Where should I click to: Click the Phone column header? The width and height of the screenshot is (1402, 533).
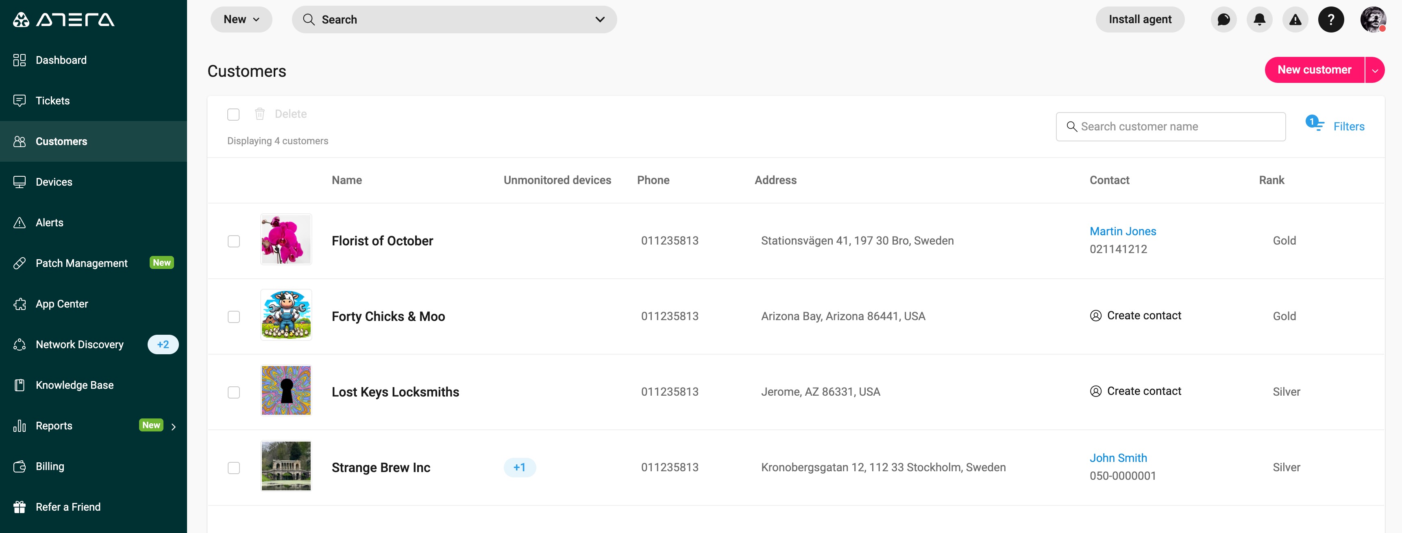(x=653, y=180)
